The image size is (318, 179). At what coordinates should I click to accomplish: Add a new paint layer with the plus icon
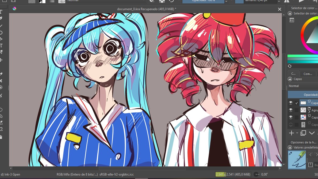292,133
